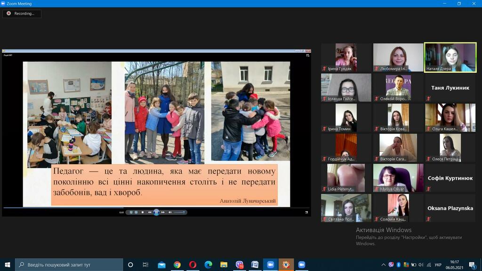482x271 pixels.
Task: Switch player to full-screen view icon
Action: pyautogui.click(x=306, y=212)
